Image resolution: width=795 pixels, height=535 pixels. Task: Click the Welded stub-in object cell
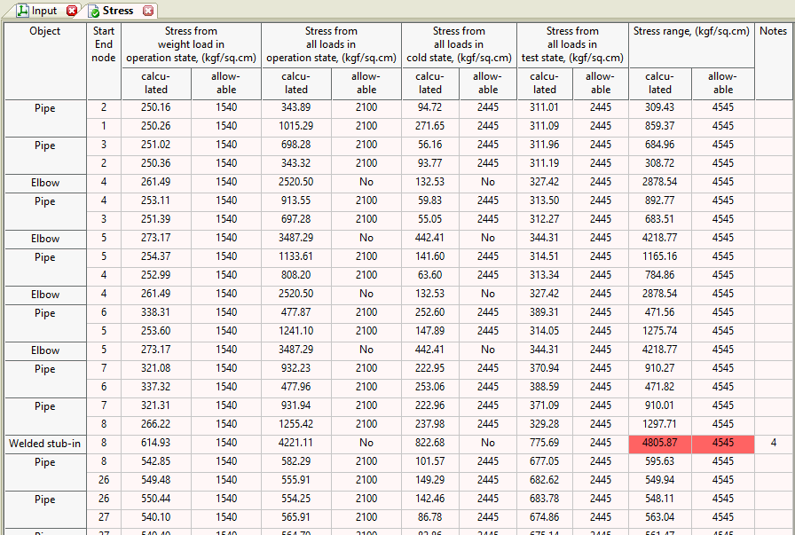45,444
